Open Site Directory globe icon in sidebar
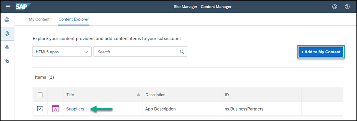The width and height of the screenshot is (357, 121). pyautogui.click(x=7, y=20)
